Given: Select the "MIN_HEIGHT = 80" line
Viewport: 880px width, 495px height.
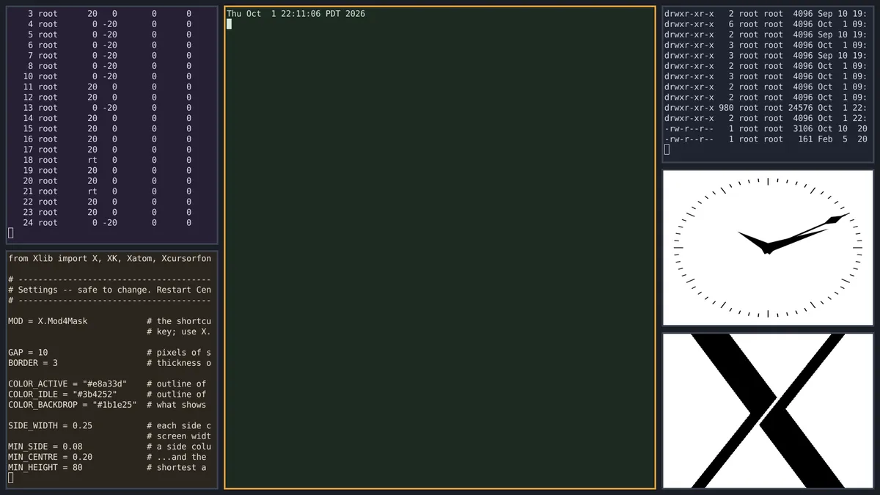Looking at the screenshot, I should pyautogui.click(x=45, y=467).
